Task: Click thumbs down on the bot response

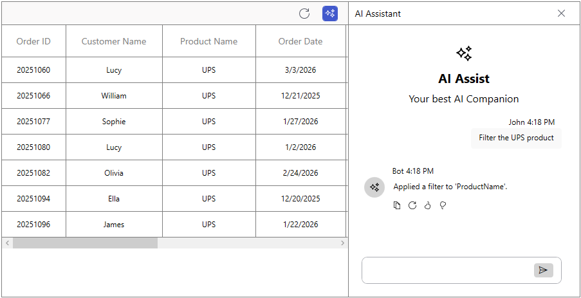Action: coord(443,205)
